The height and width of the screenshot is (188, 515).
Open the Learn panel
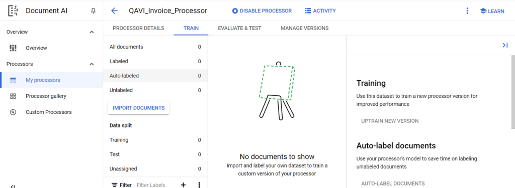pyautogui.click(x=492, y=11)
